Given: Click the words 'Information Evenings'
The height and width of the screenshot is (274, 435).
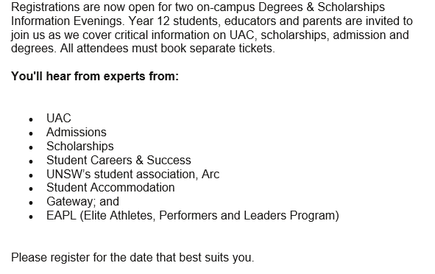Looking at the screenshot, I should 68,21.
